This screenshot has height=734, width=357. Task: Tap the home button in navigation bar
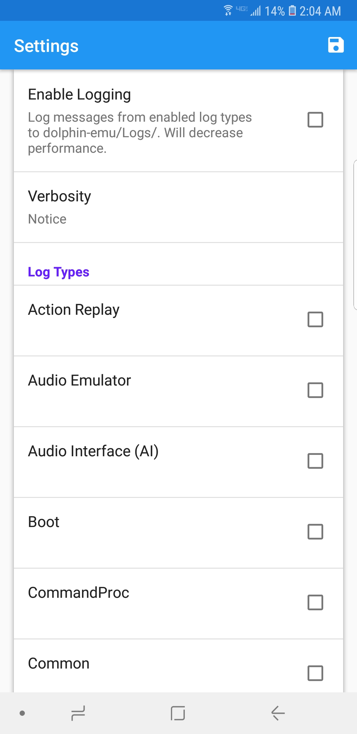178,713
